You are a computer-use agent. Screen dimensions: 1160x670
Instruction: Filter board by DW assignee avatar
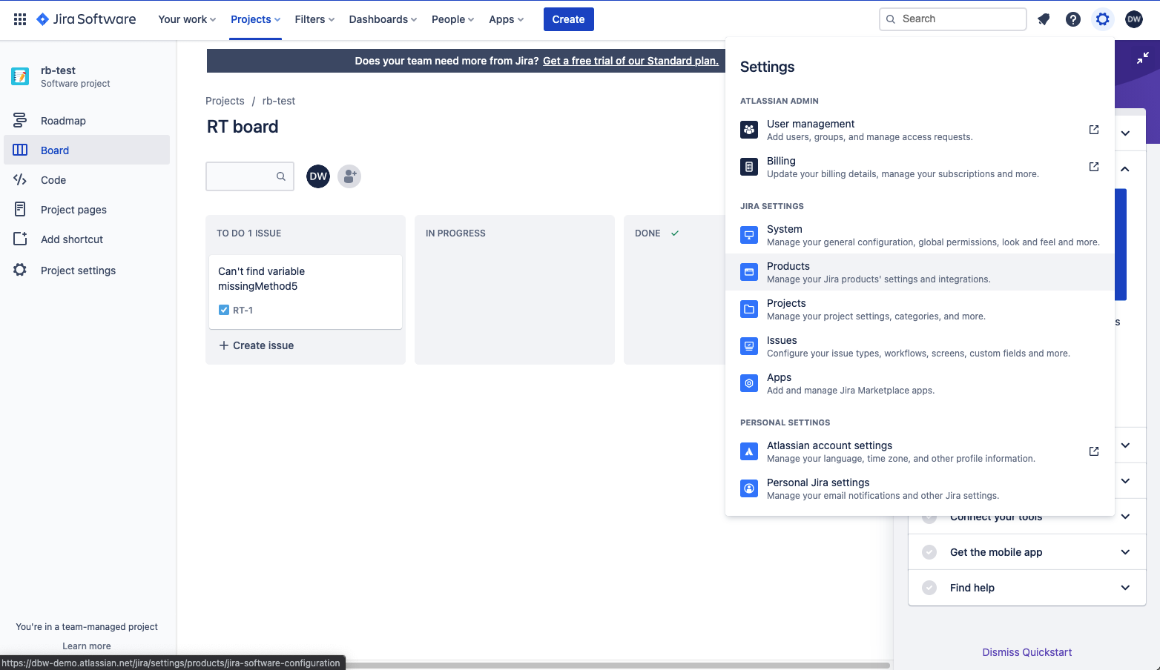coord(318,176)
